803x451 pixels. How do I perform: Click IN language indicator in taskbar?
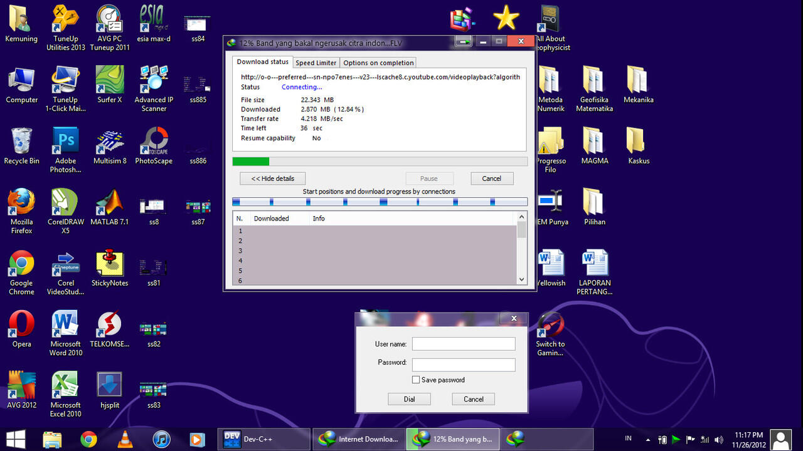[x=628, y=438]
